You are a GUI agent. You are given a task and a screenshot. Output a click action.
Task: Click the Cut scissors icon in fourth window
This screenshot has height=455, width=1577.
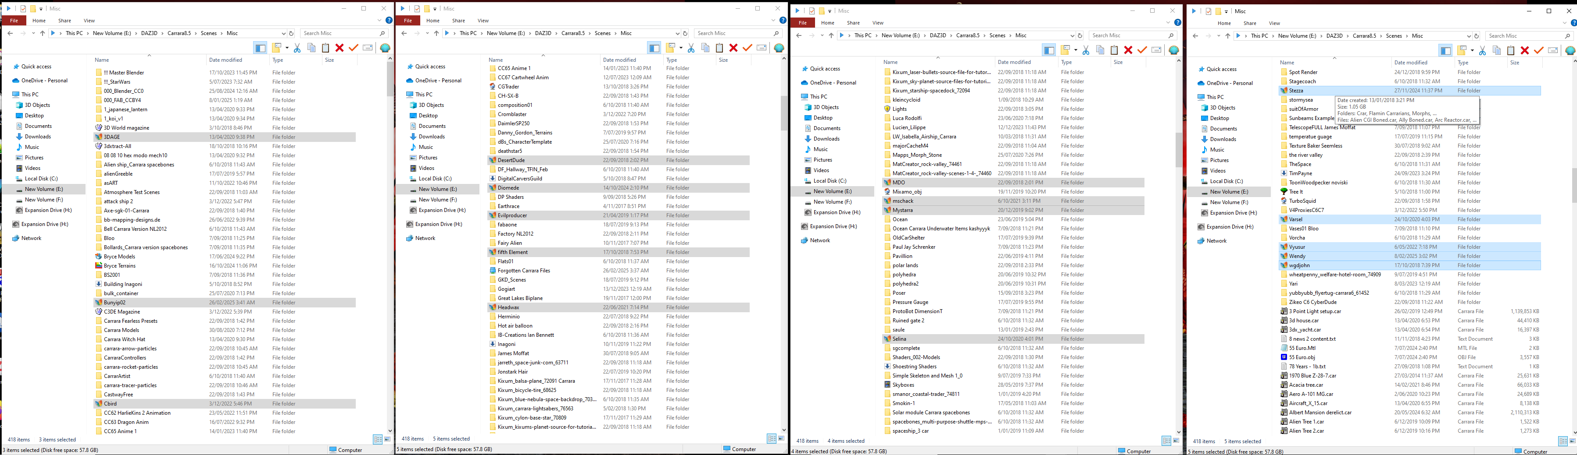point(1483,50)
